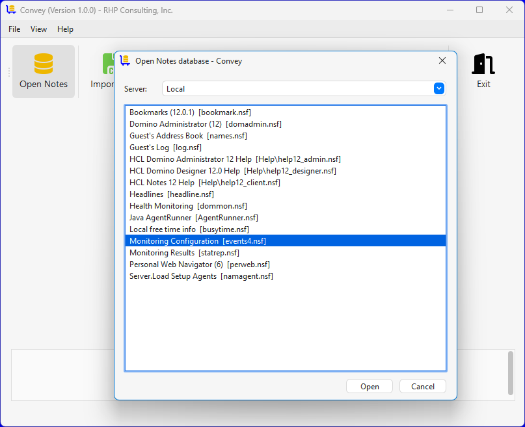Viewport: 525px width, 427px height.
Task: Select HCL Domino Designer 12.0 Help entry
Action: (286, 171)
